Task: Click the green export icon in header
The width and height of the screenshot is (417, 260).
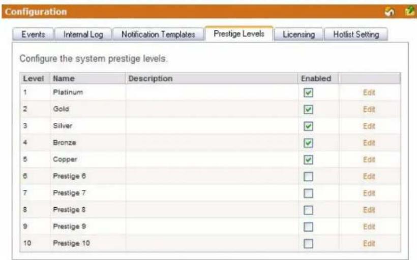Action: click(409, 11)
